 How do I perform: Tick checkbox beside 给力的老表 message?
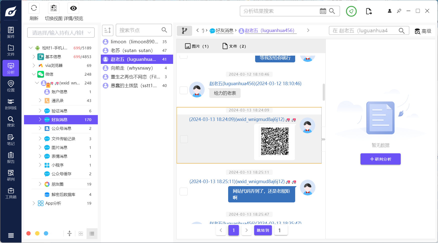[184, 90]
